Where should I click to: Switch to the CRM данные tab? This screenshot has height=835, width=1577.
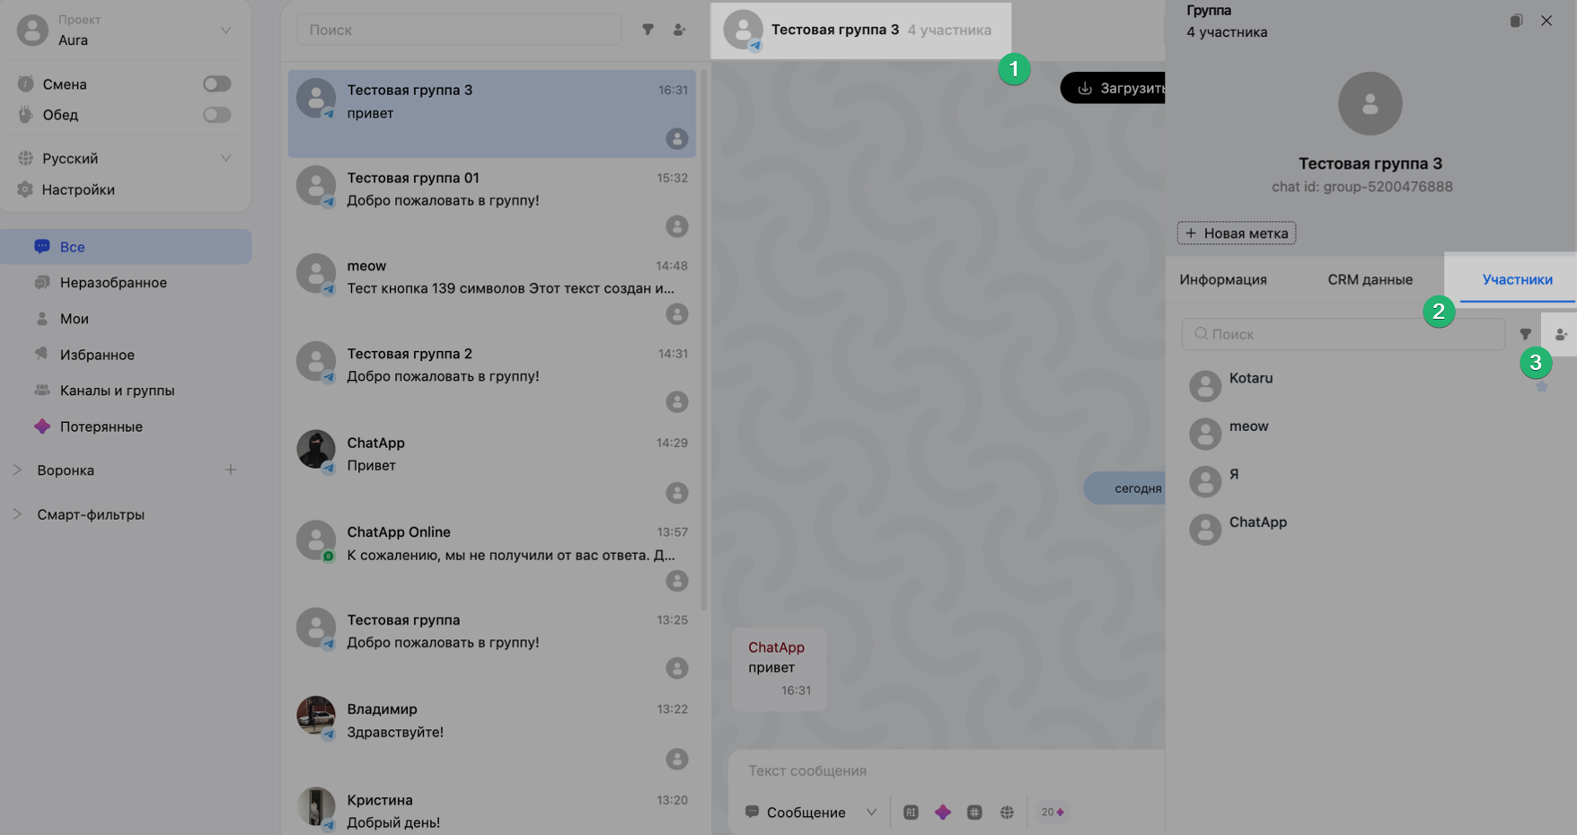(1370, 279)
